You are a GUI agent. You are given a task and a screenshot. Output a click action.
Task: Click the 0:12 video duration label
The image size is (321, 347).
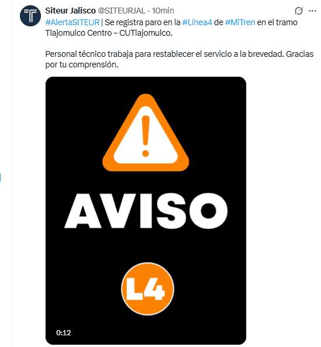point(64,332)
